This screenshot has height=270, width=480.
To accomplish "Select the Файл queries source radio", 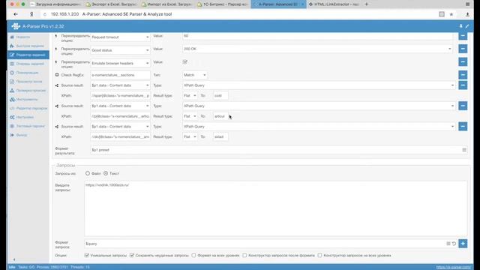I will [88, 173].
